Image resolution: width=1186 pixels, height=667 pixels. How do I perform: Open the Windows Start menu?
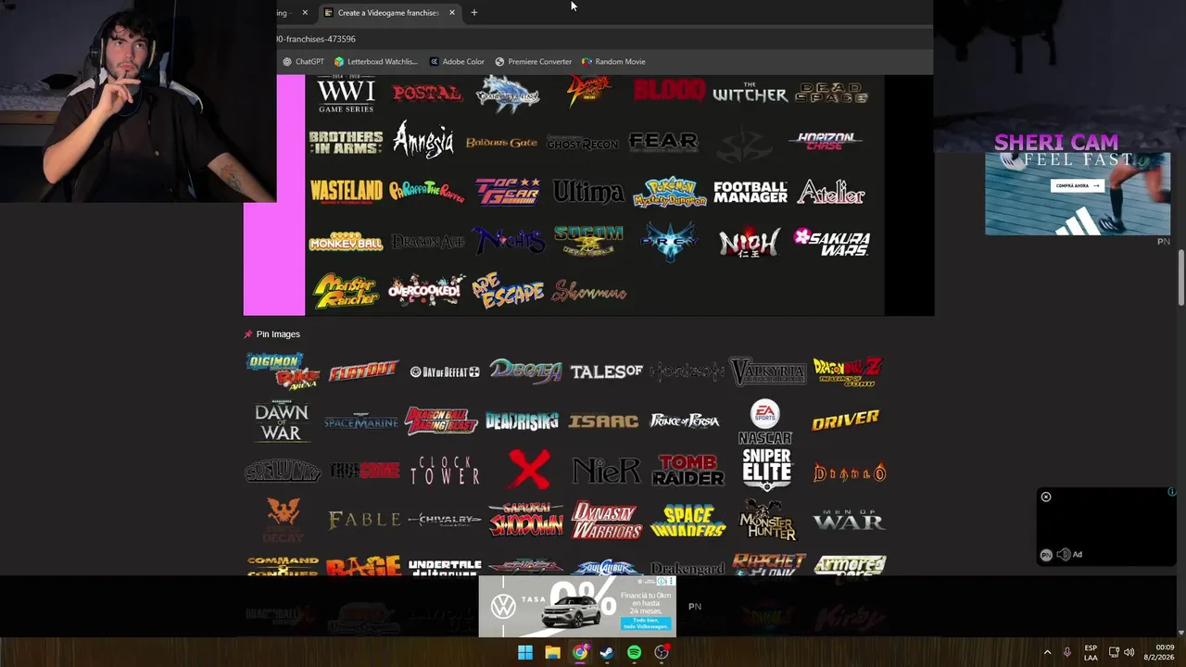tap(525, 653)
